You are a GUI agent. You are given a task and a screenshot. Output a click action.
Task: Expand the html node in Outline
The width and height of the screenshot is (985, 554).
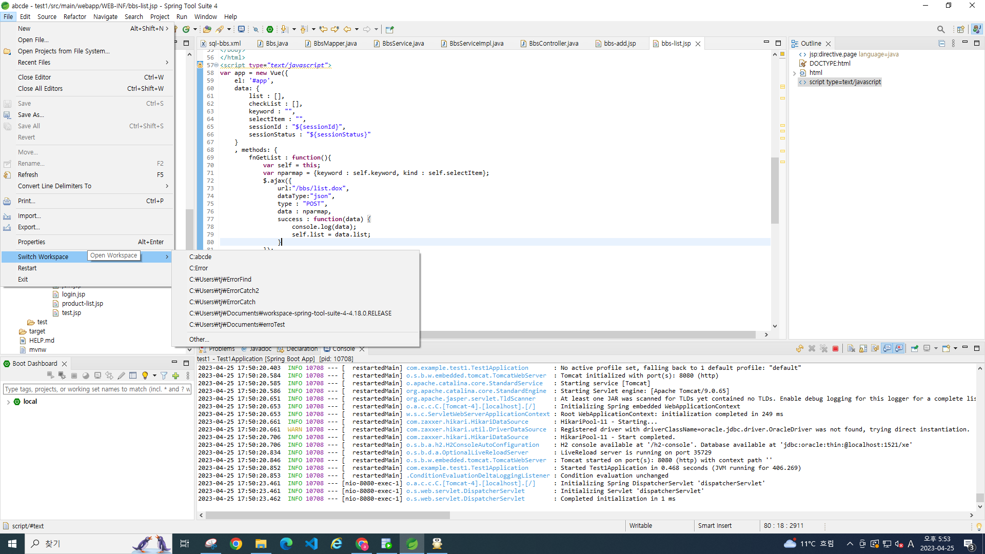pyautogui.click(x=794, y=73)
